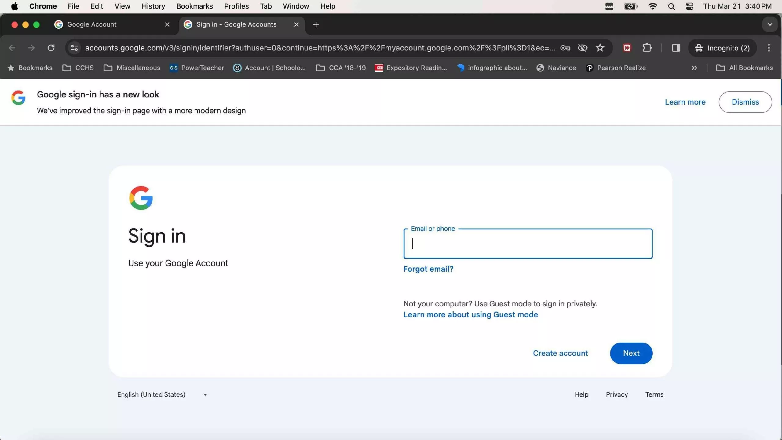Open the site info icon in address bar
This screenshot has height=440, width=782.
(74, 48)
